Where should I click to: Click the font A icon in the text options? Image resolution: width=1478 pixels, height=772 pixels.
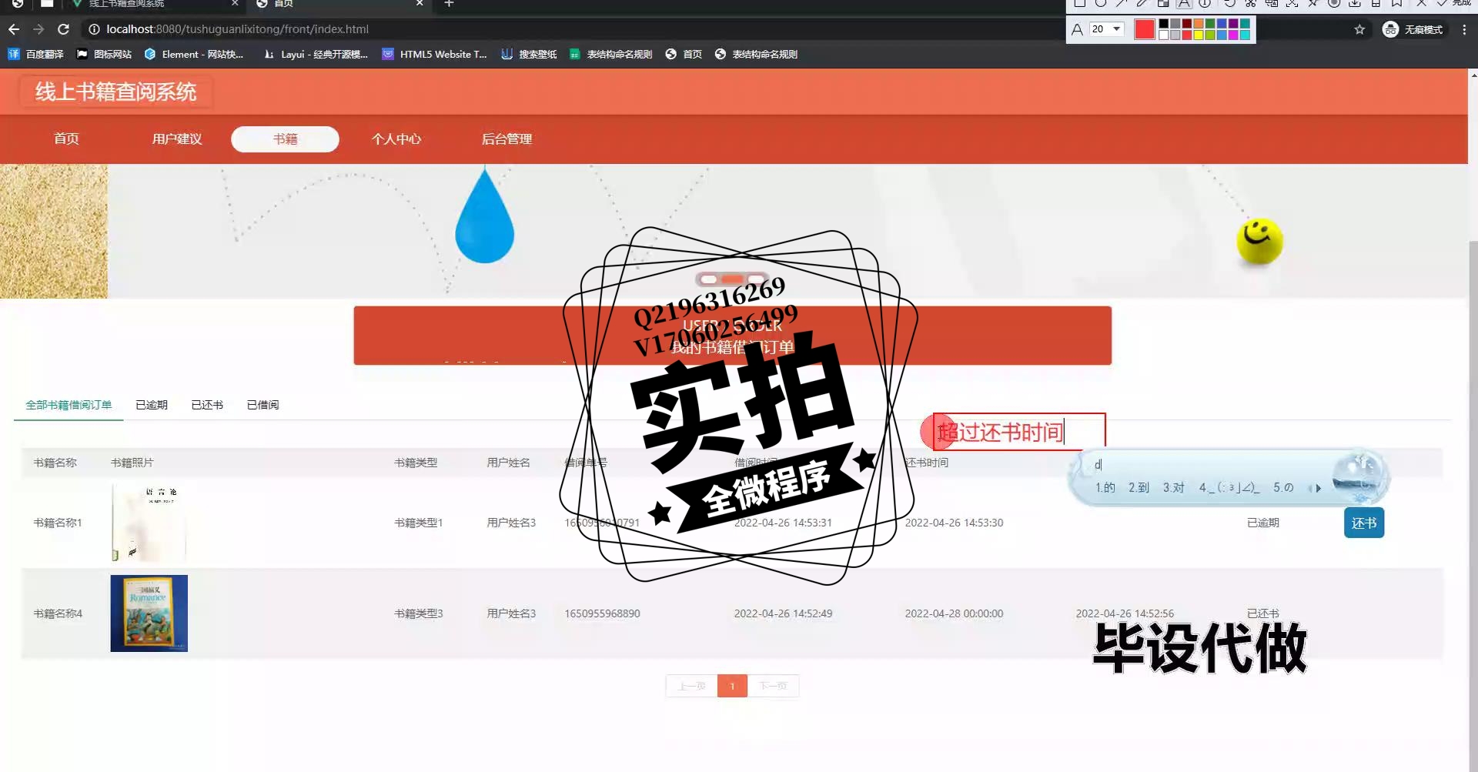pos(1077,29)
